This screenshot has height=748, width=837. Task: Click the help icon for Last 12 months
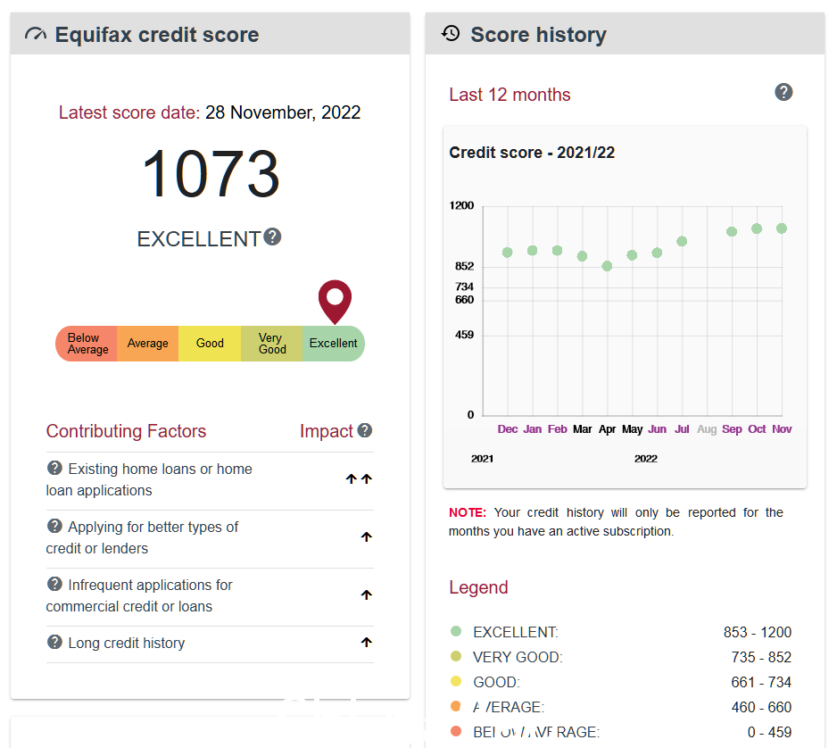(x=783, y=92)
